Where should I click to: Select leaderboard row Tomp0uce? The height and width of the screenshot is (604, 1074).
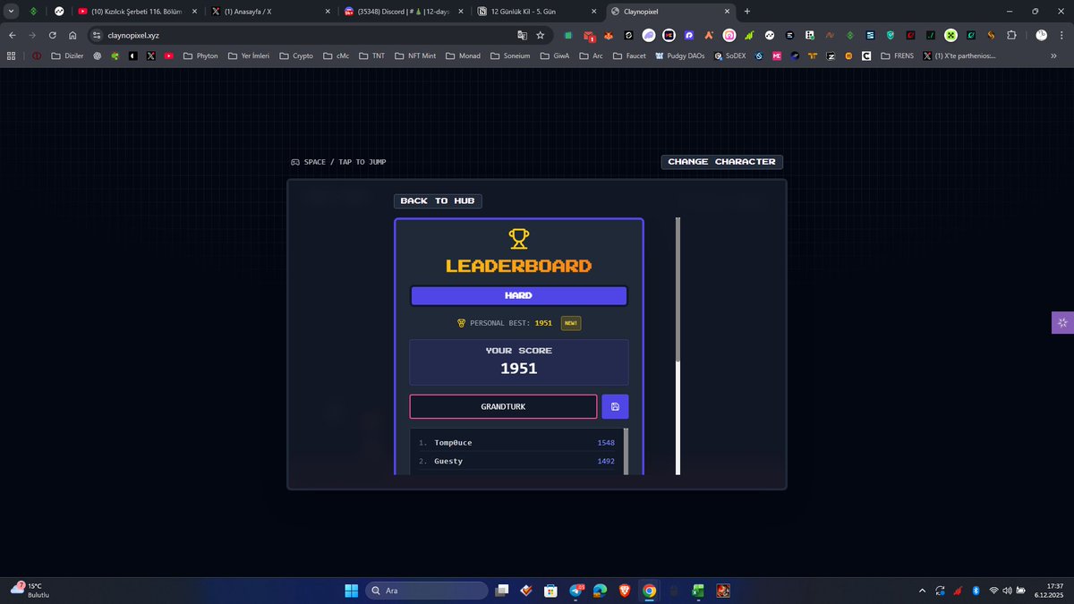point(516,443)
